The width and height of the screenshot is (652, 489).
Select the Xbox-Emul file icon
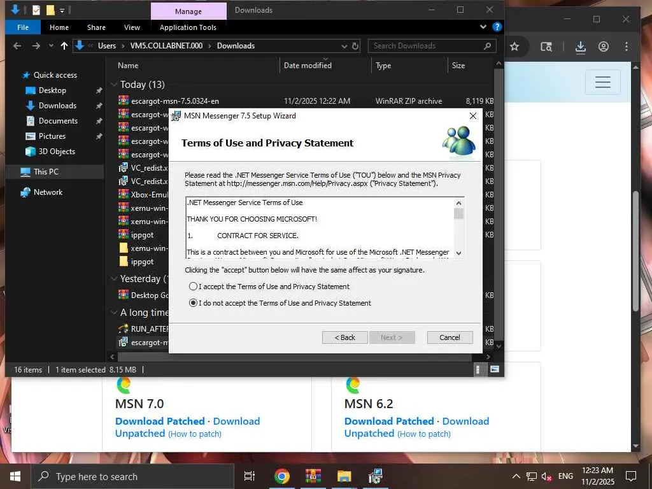pyautogui.click(x=123, y=194)
